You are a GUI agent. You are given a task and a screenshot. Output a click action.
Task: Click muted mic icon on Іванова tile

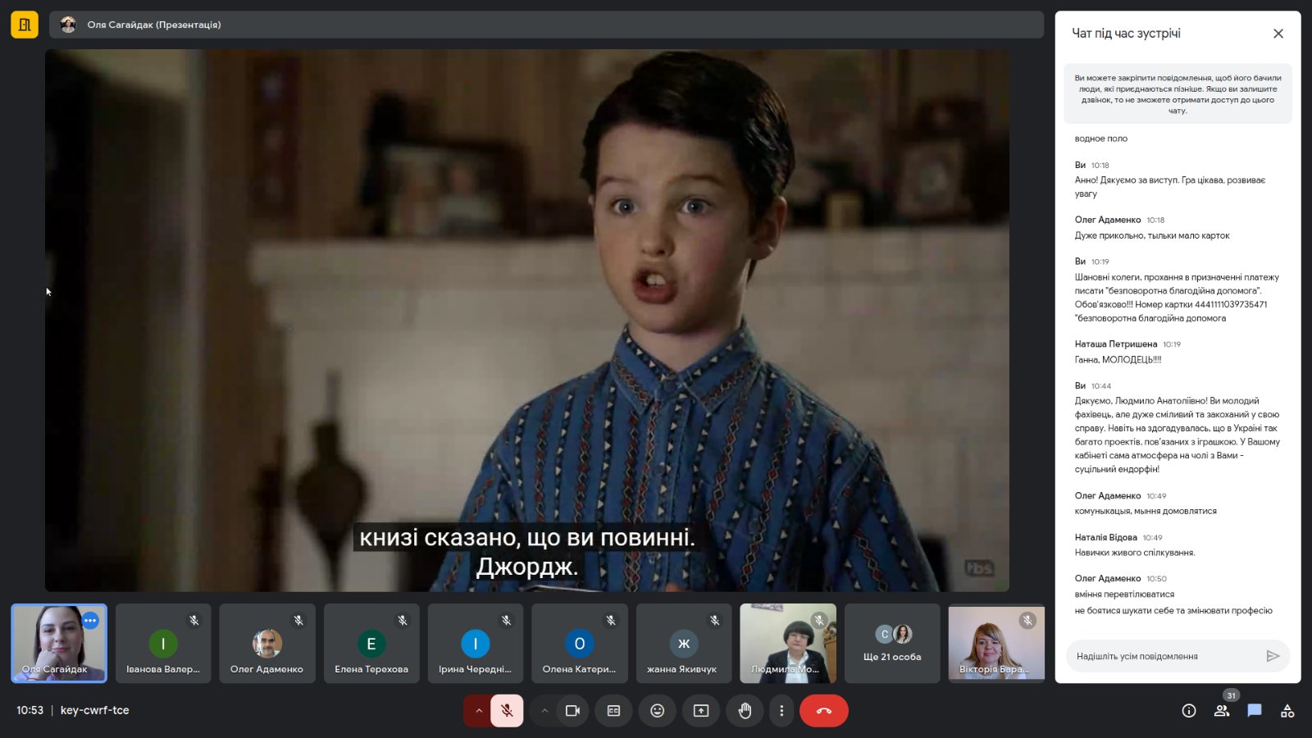(x=194, y=621)
